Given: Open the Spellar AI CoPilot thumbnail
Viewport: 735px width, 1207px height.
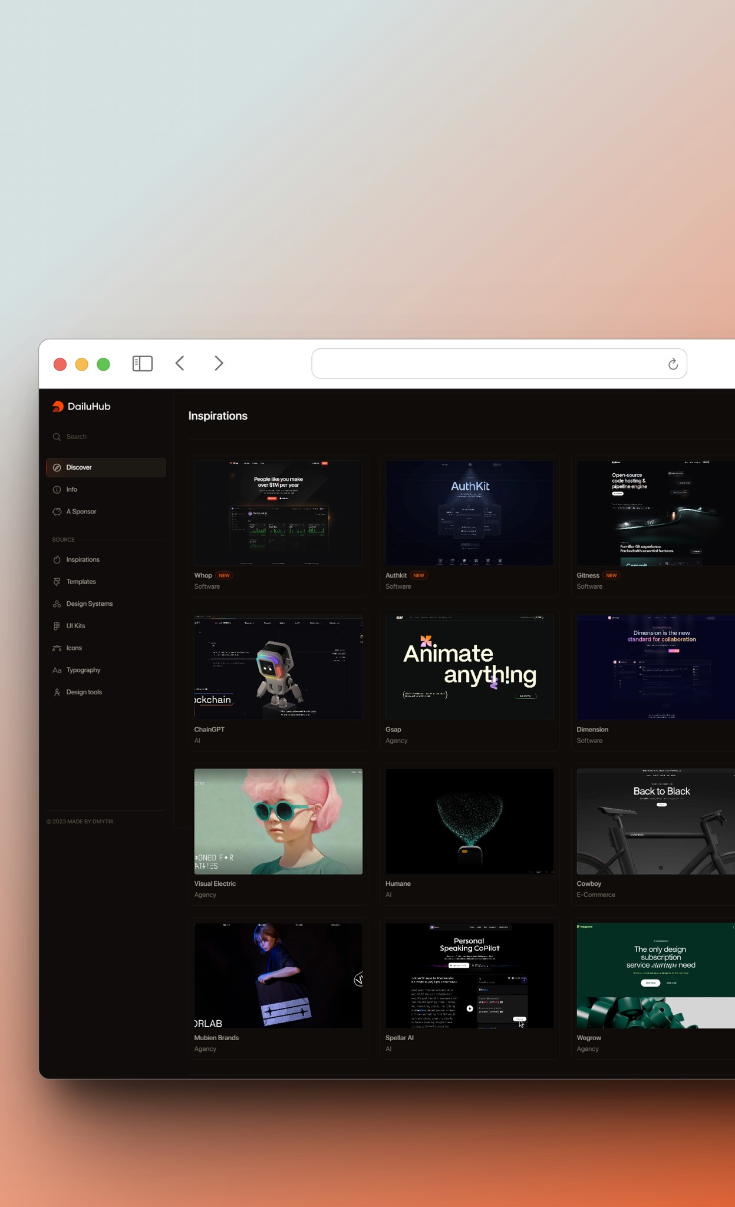Looking at the screenshot, I should 469,975.
